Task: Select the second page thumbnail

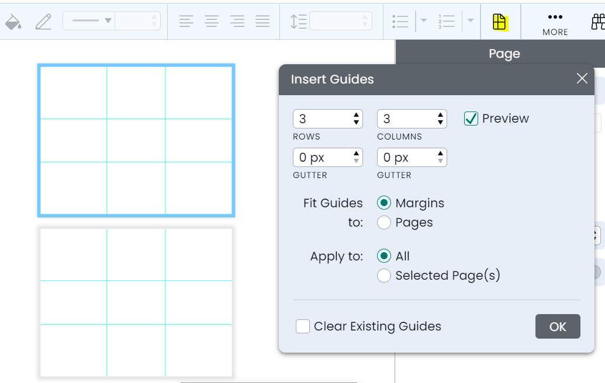Action: tap(136, 302)
